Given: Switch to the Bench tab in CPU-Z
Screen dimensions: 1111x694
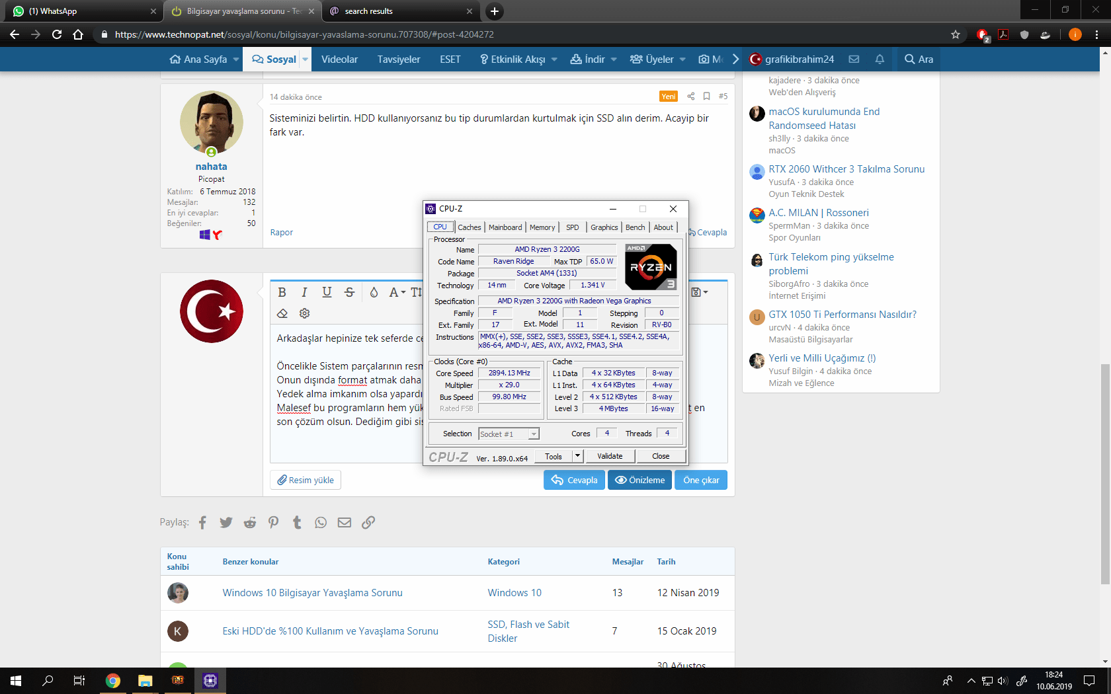Looking at the screenshot, I should (x=636, y=227).
